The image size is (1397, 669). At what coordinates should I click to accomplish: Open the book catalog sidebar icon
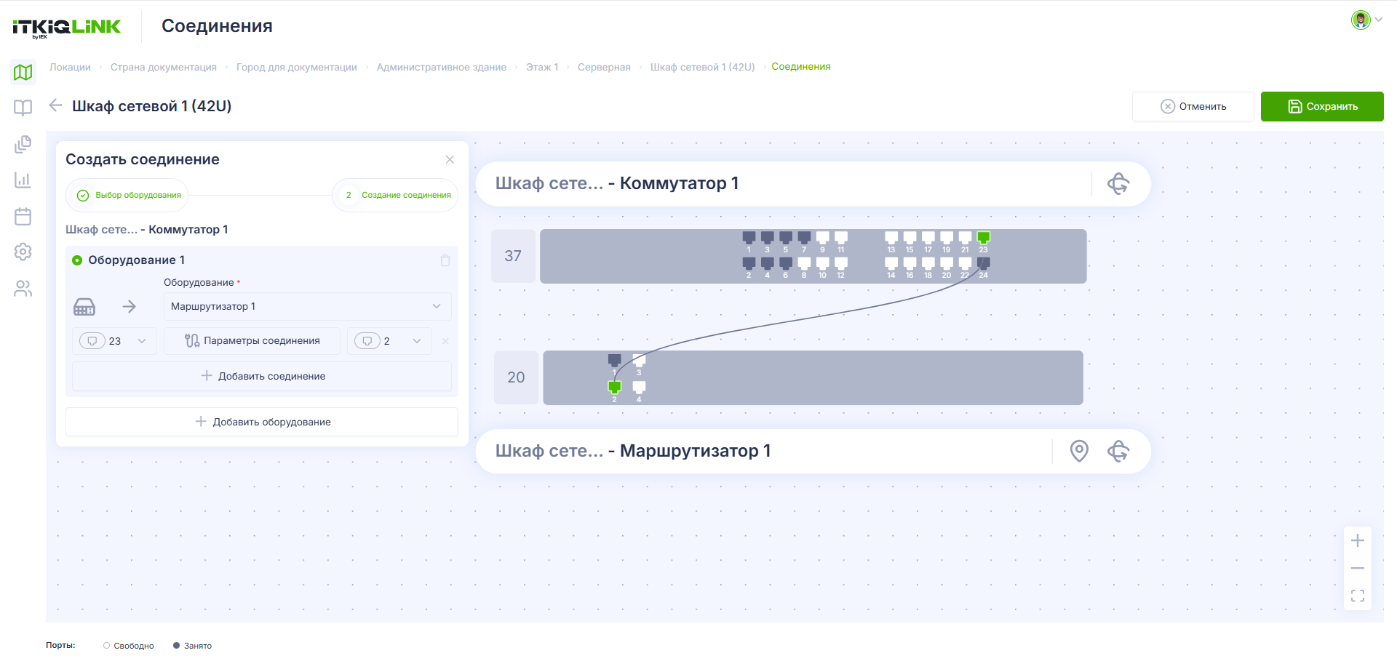coord(23,108)
